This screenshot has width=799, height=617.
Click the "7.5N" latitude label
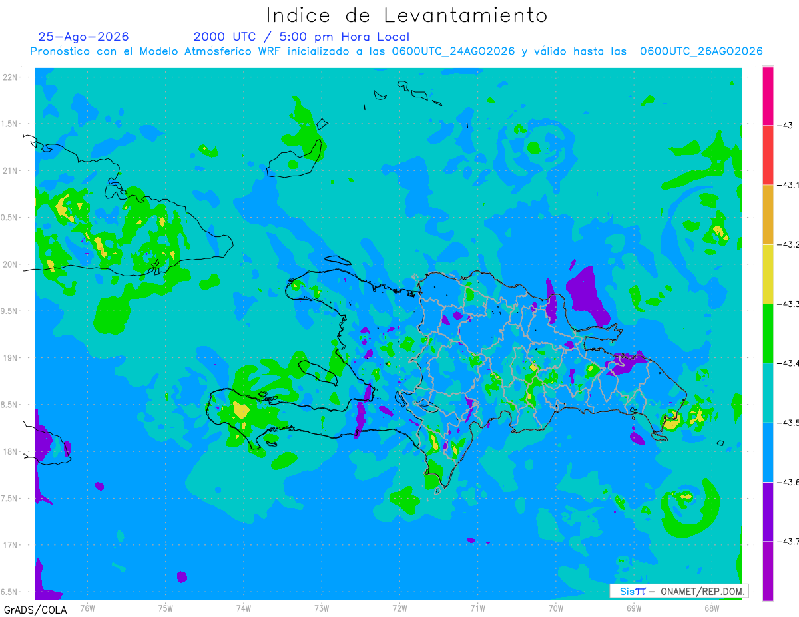9,499
